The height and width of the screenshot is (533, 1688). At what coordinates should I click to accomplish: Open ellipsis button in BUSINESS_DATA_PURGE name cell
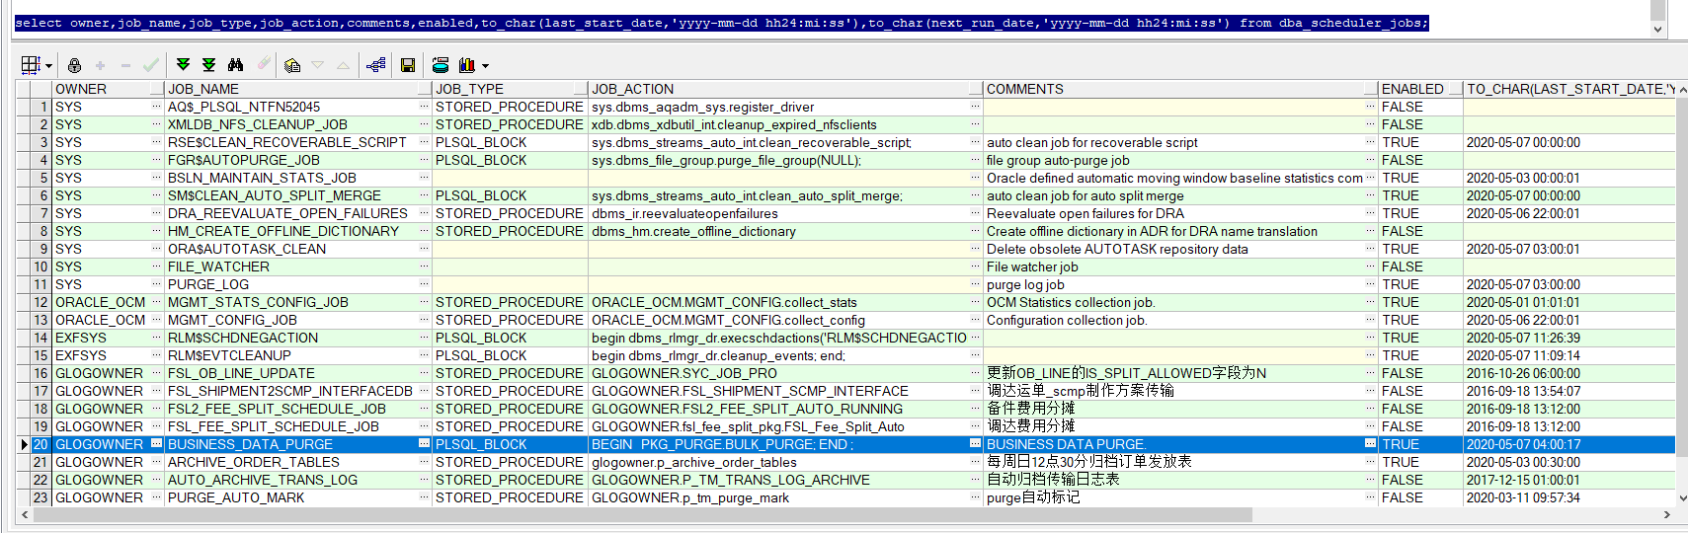(x=424, y=444)
